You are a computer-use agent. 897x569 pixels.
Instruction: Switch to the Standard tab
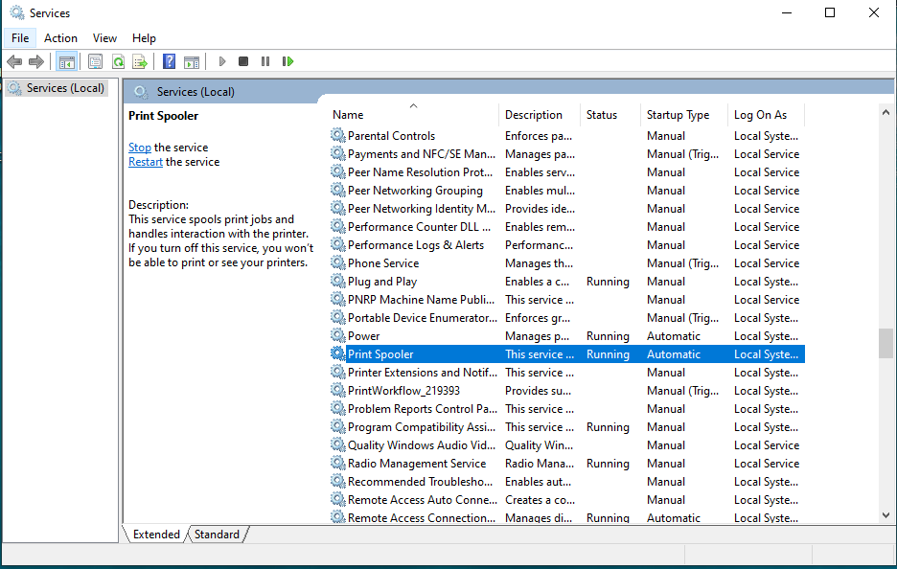217,535
